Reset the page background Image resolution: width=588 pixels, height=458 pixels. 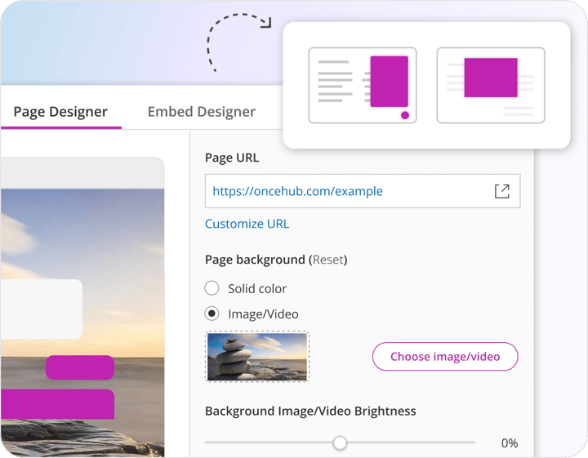coord(327,260)
